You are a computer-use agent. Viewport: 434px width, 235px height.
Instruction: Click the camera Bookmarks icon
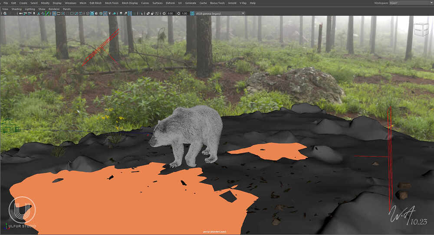[34, 13]
